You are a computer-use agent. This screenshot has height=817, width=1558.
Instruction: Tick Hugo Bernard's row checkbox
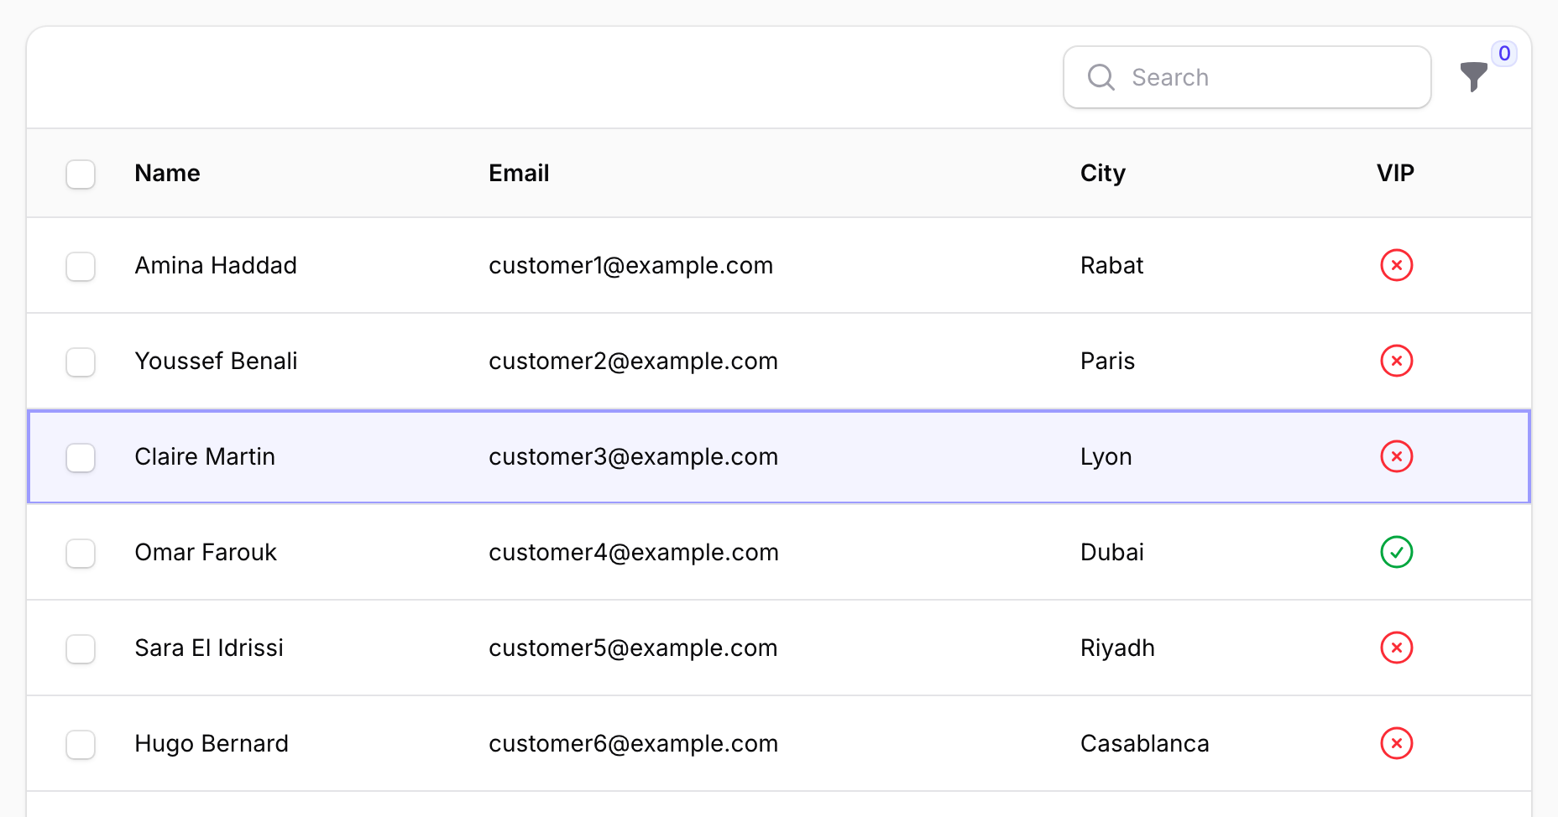tap(81, 745)
